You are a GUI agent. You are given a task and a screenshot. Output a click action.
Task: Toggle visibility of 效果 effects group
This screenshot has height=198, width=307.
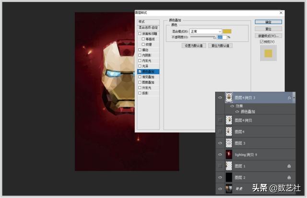coord(232,106)
